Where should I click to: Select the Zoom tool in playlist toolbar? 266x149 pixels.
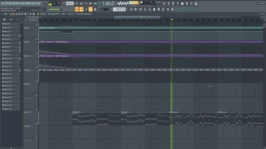31,14
